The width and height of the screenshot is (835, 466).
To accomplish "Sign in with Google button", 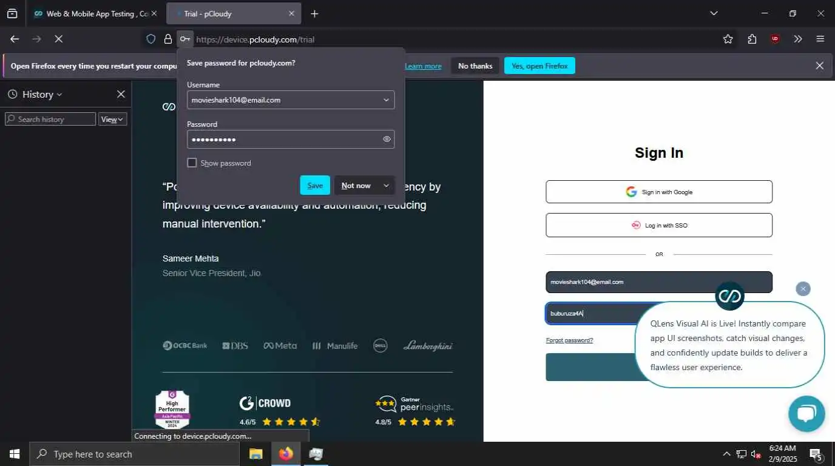I will [x=659, y=192].
